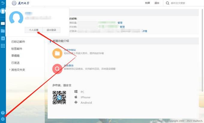Open the contacts address book icon
204x123 pixels.
tap(3, 38)
